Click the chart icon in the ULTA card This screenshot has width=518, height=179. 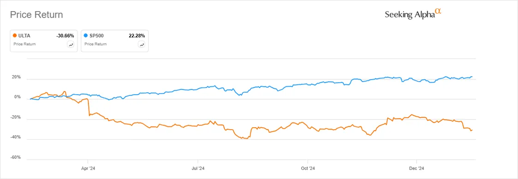(71, 44)
